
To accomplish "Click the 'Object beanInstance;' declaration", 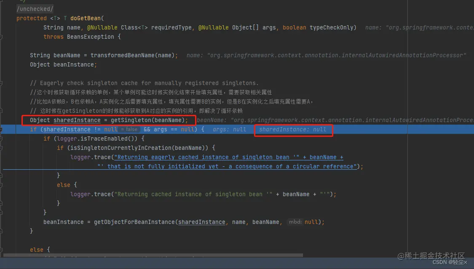I will [x=63, y=64].
